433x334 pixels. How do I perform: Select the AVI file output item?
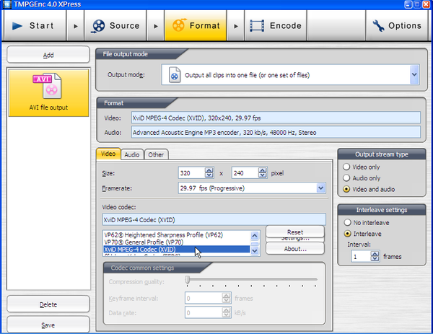point(48,93)
